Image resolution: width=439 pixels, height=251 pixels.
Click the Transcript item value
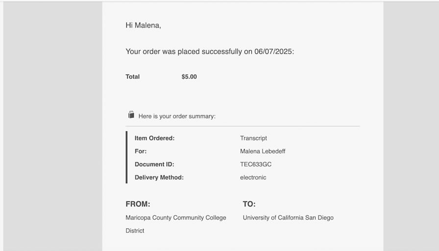click(253, 138)
